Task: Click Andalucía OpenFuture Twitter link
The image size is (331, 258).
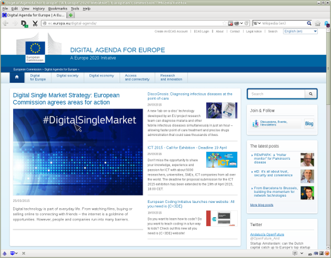Action: (267, 234)
